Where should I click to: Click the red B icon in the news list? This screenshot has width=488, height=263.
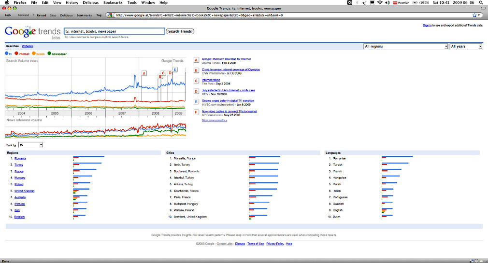[196, 70]
